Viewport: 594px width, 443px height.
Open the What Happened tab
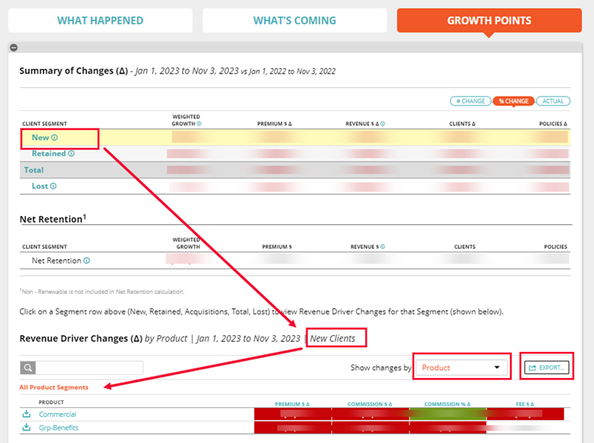point(100,21)
